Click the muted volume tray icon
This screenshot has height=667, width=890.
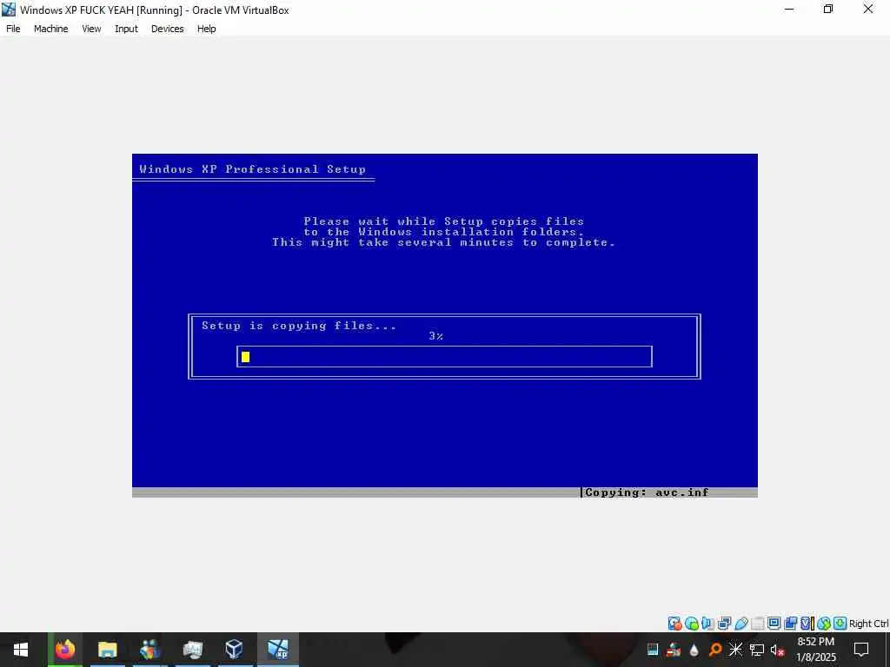tap(778, 650)
